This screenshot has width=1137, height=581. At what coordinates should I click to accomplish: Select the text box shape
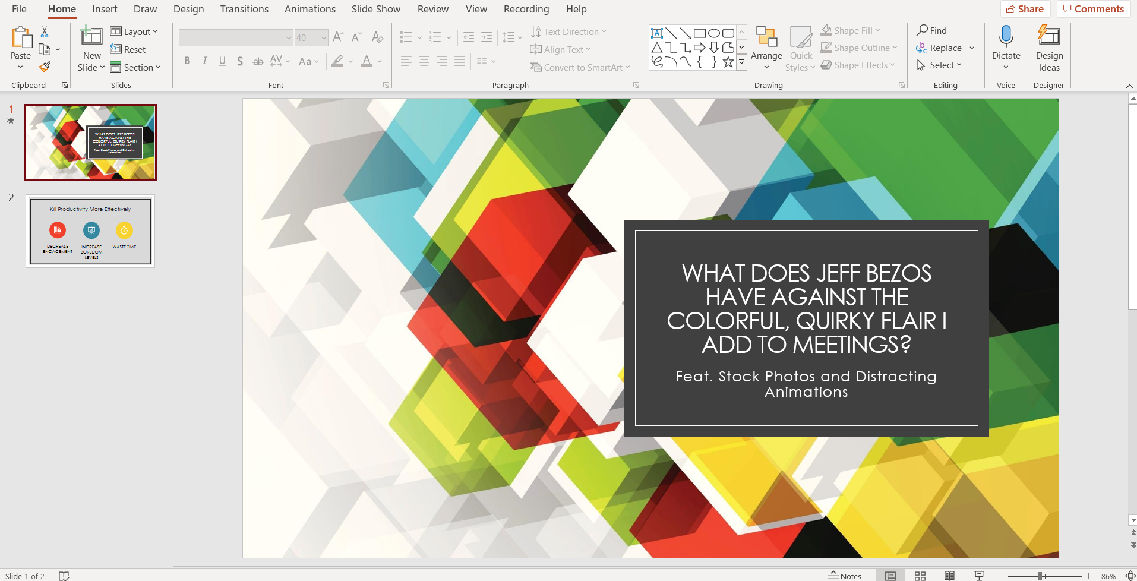(657, 33)
